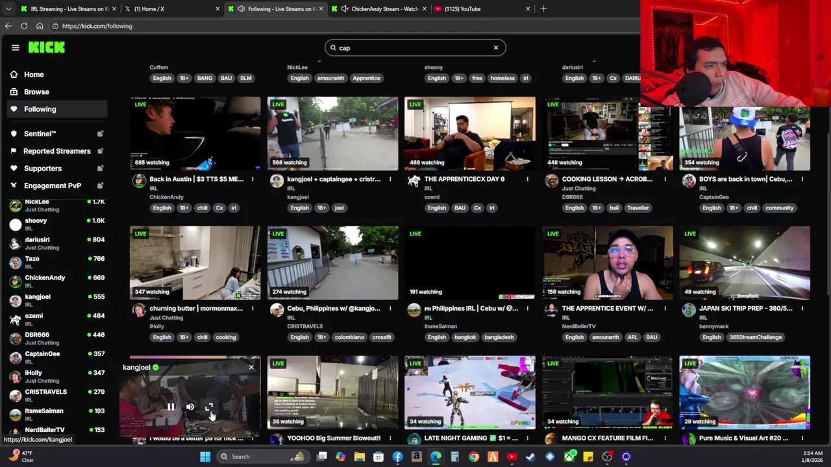Switch to ChickenAndy Stream browser tab
The width and height of the screenshot is (831, 467).
[x=379, y=9]
